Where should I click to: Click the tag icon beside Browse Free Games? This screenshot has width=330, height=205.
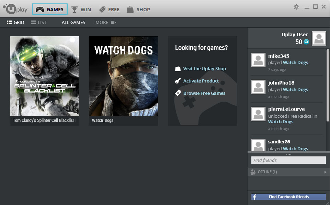pyautogui.click(x=178, y=93)
